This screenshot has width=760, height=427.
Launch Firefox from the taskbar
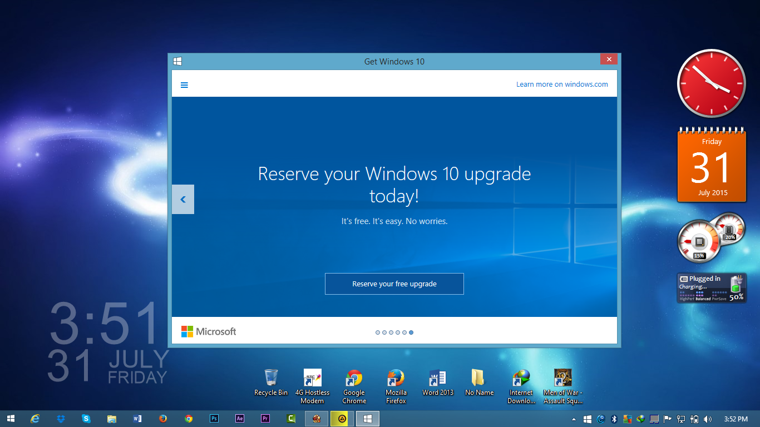point(163,419)
